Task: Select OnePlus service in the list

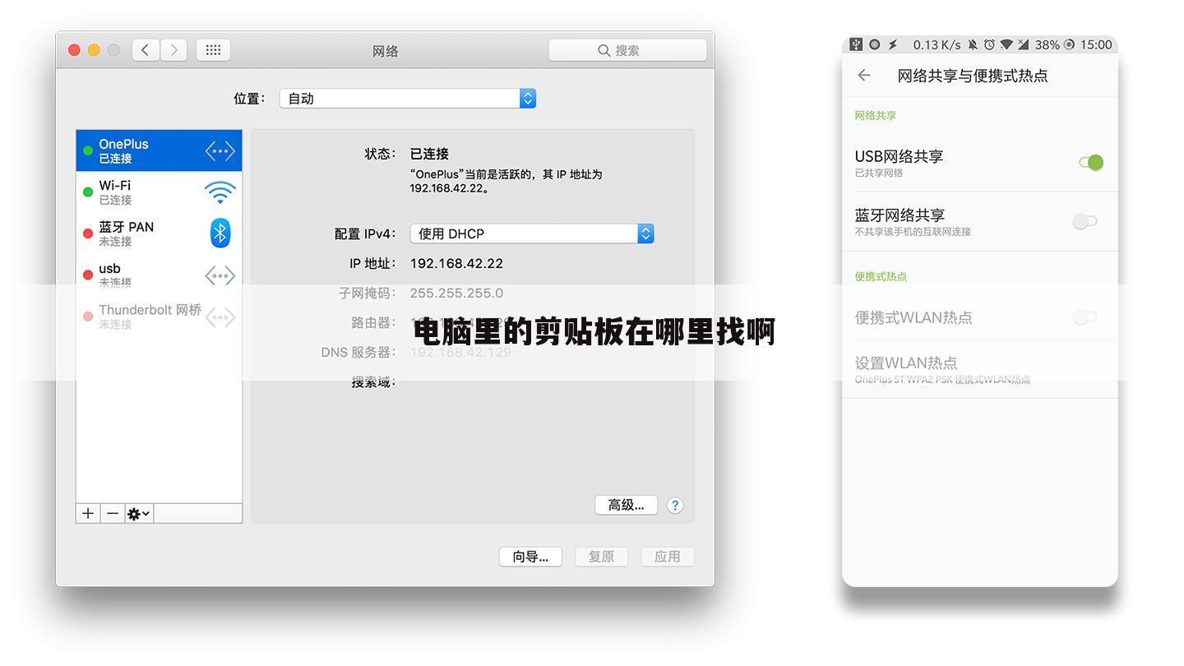Action: [x=159, y=150]
